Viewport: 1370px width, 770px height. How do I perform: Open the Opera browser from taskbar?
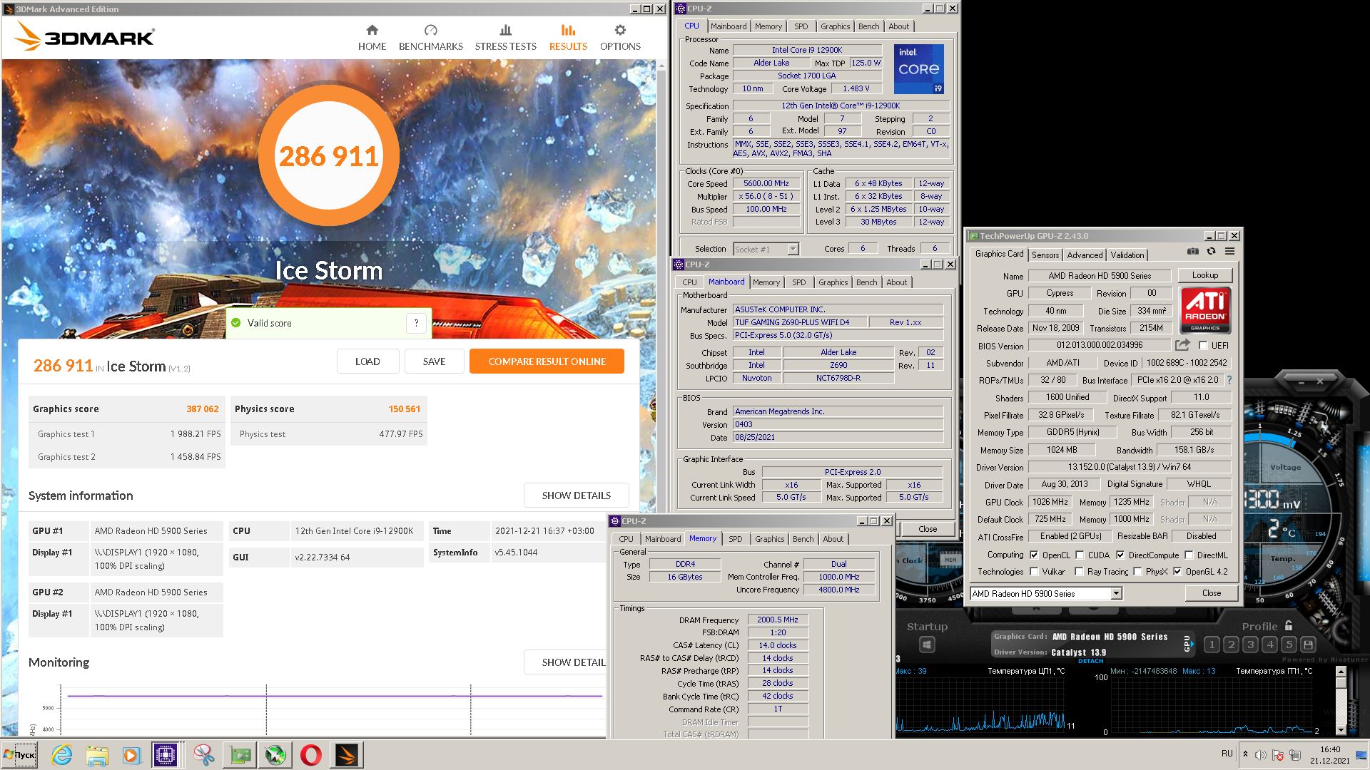tap(310, 755)
